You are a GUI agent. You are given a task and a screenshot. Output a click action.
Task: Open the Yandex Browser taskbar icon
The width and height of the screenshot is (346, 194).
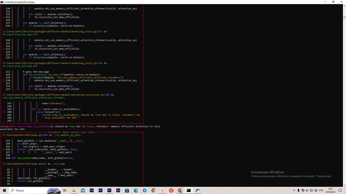pyautogui.click(x=162, y=191)
